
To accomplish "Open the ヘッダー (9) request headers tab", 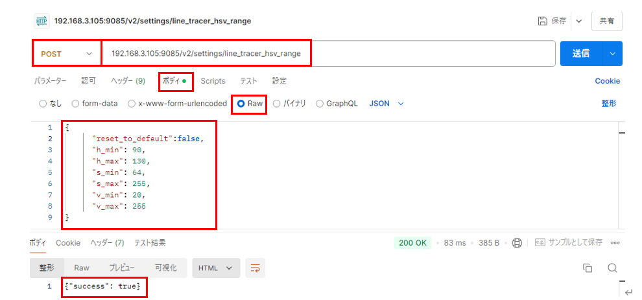I will click(x=128, y=81).
